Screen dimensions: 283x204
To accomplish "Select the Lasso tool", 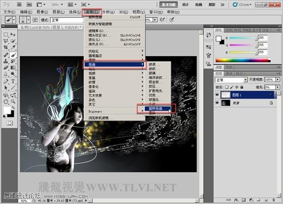I will click(6, 41).
